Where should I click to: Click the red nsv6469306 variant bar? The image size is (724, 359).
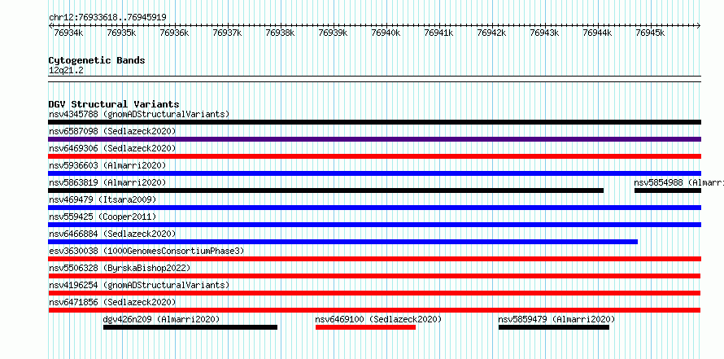pyautogui.click(x=374, y=156)
